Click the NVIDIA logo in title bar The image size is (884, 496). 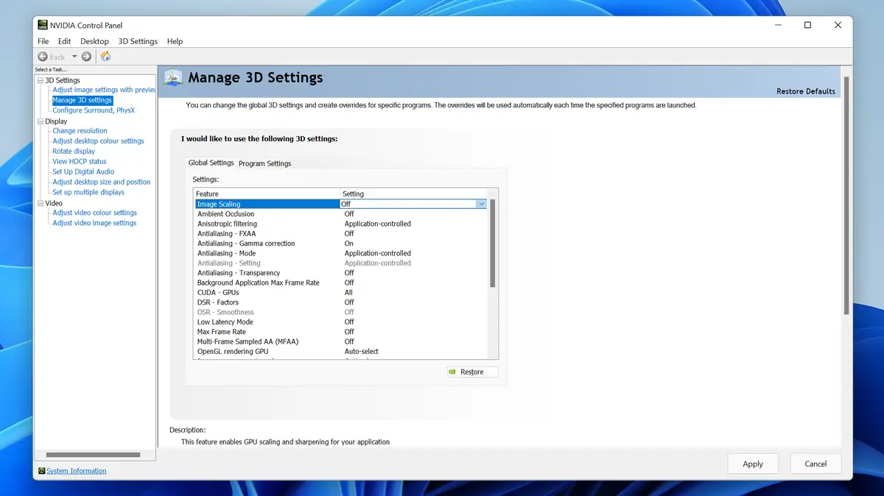pyautogui.click(x=43, y=25)
